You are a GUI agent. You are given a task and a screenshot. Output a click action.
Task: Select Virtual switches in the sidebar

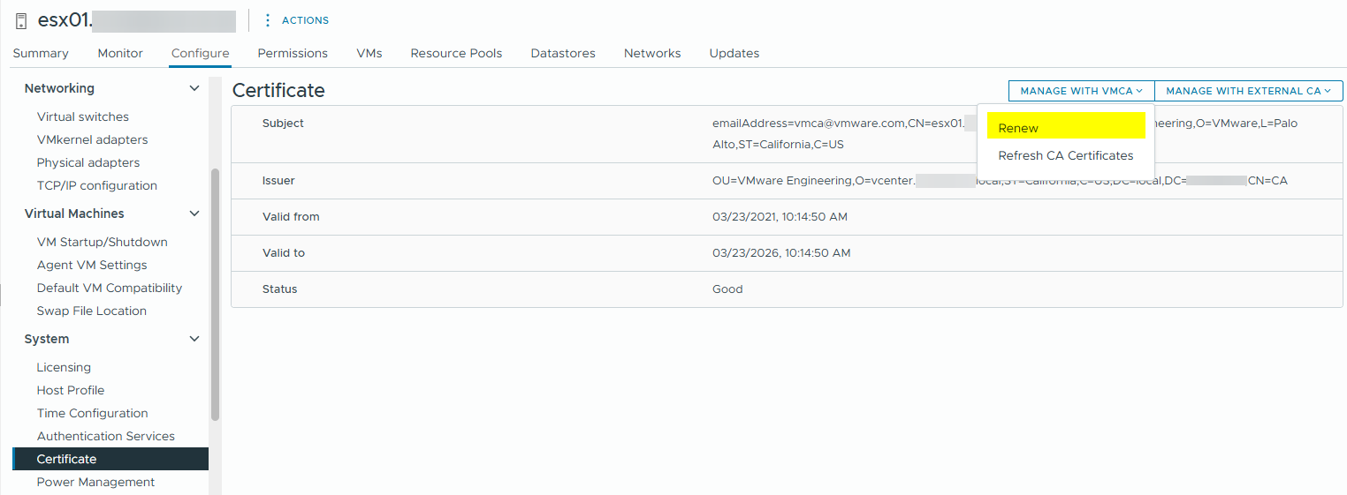(83, 116)
